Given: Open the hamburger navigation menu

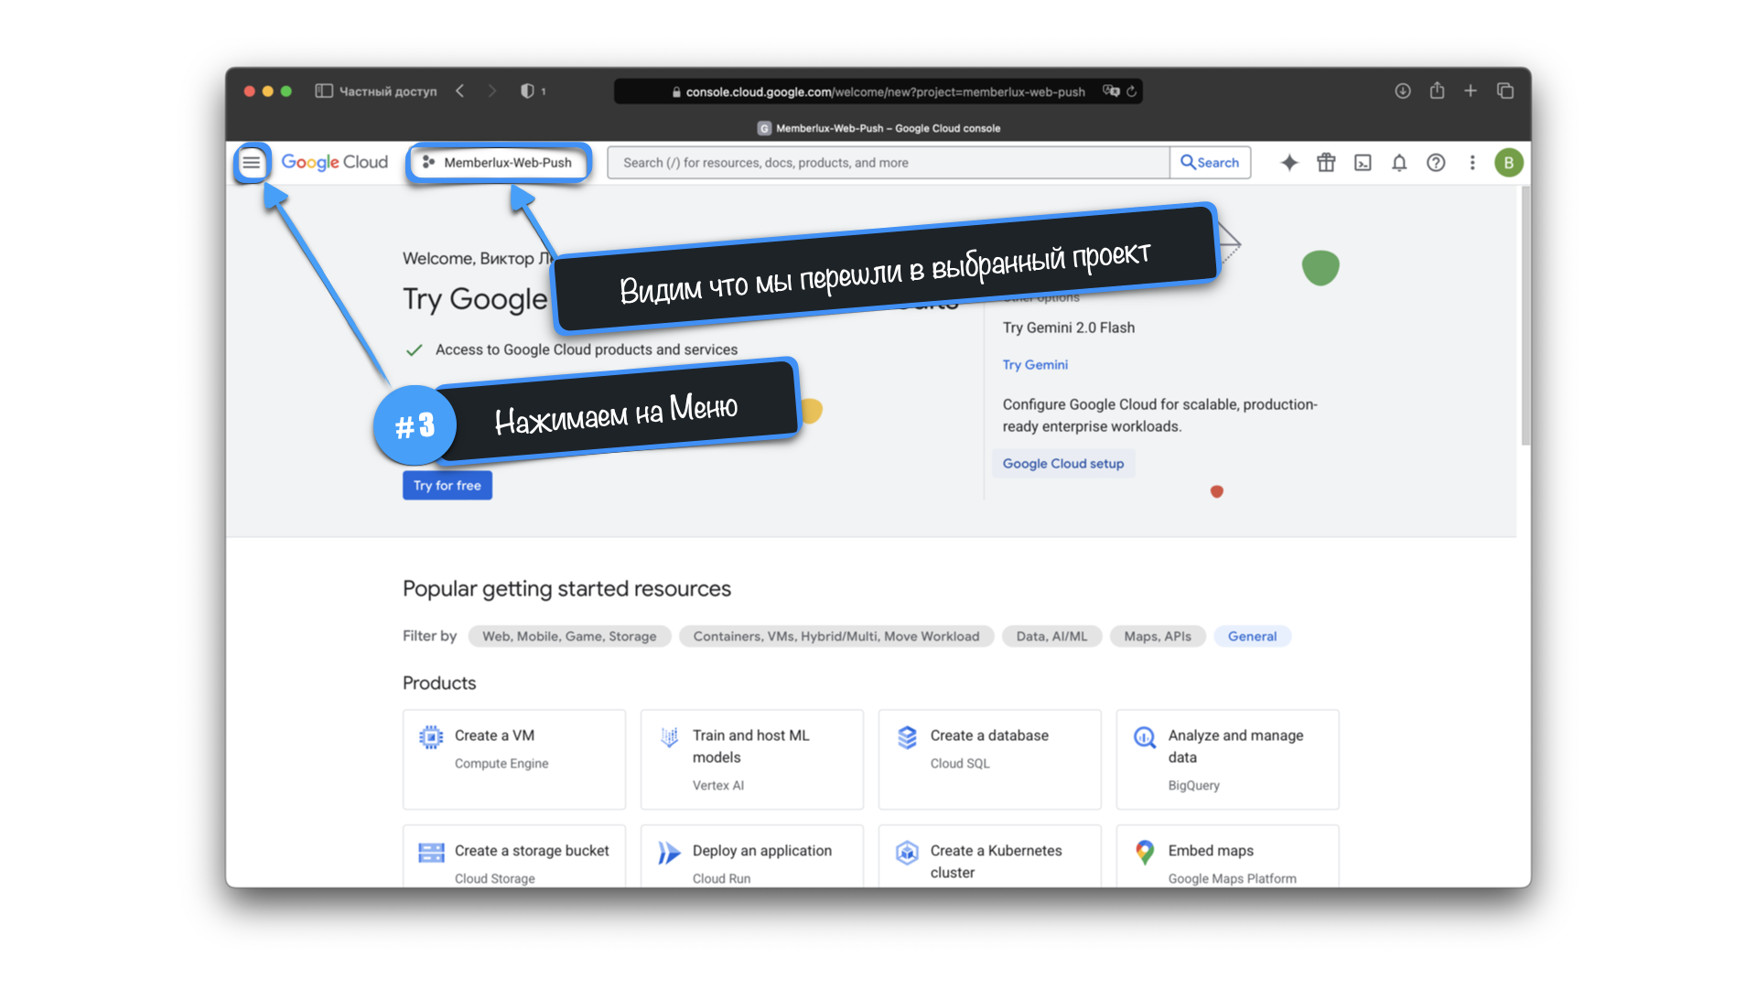Looking at the screenshot, I should (x=251, y=163).
